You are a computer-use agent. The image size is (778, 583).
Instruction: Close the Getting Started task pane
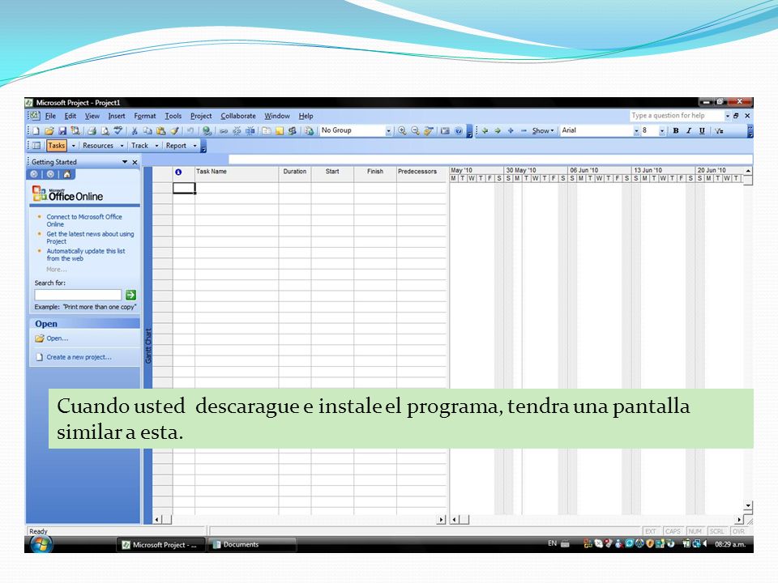tap(135, 162)
